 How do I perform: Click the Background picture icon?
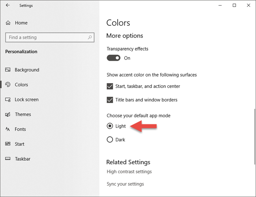tap(8, 70)
